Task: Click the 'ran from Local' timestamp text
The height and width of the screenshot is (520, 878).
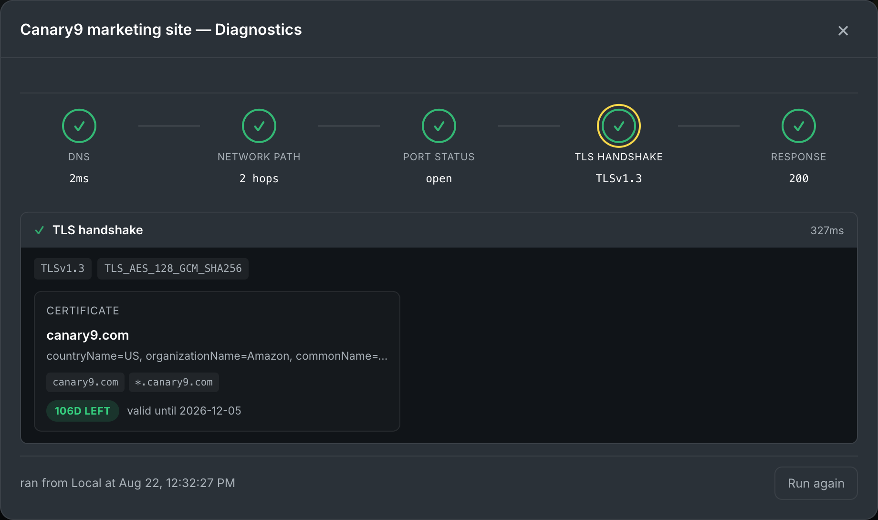Action: [x=127, y=483]
